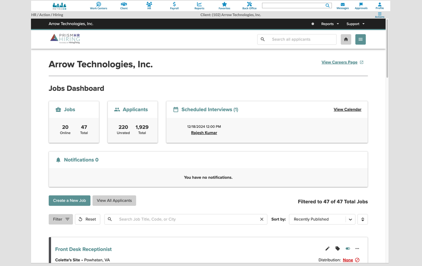Toggle sort direction arrows button

pyautogui.click(x=362, y=219)
